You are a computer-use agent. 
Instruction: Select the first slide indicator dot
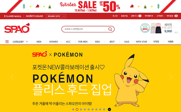tap(73, 109)
